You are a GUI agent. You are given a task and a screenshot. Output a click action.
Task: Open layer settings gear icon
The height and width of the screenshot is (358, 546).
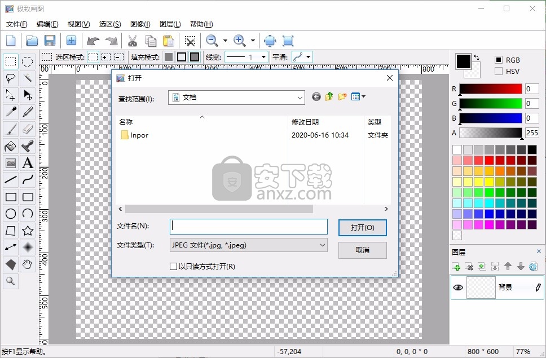click(533, 267)
